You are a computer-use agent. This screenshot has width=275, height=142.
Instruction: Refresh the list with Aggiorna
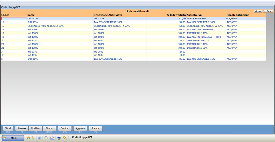[80, 128]
